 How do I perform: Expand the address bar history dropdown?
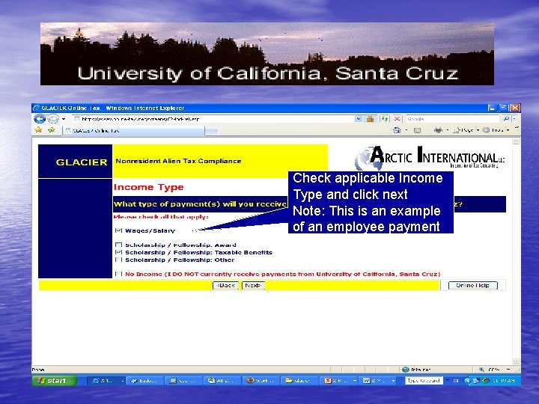pos(359,119)
